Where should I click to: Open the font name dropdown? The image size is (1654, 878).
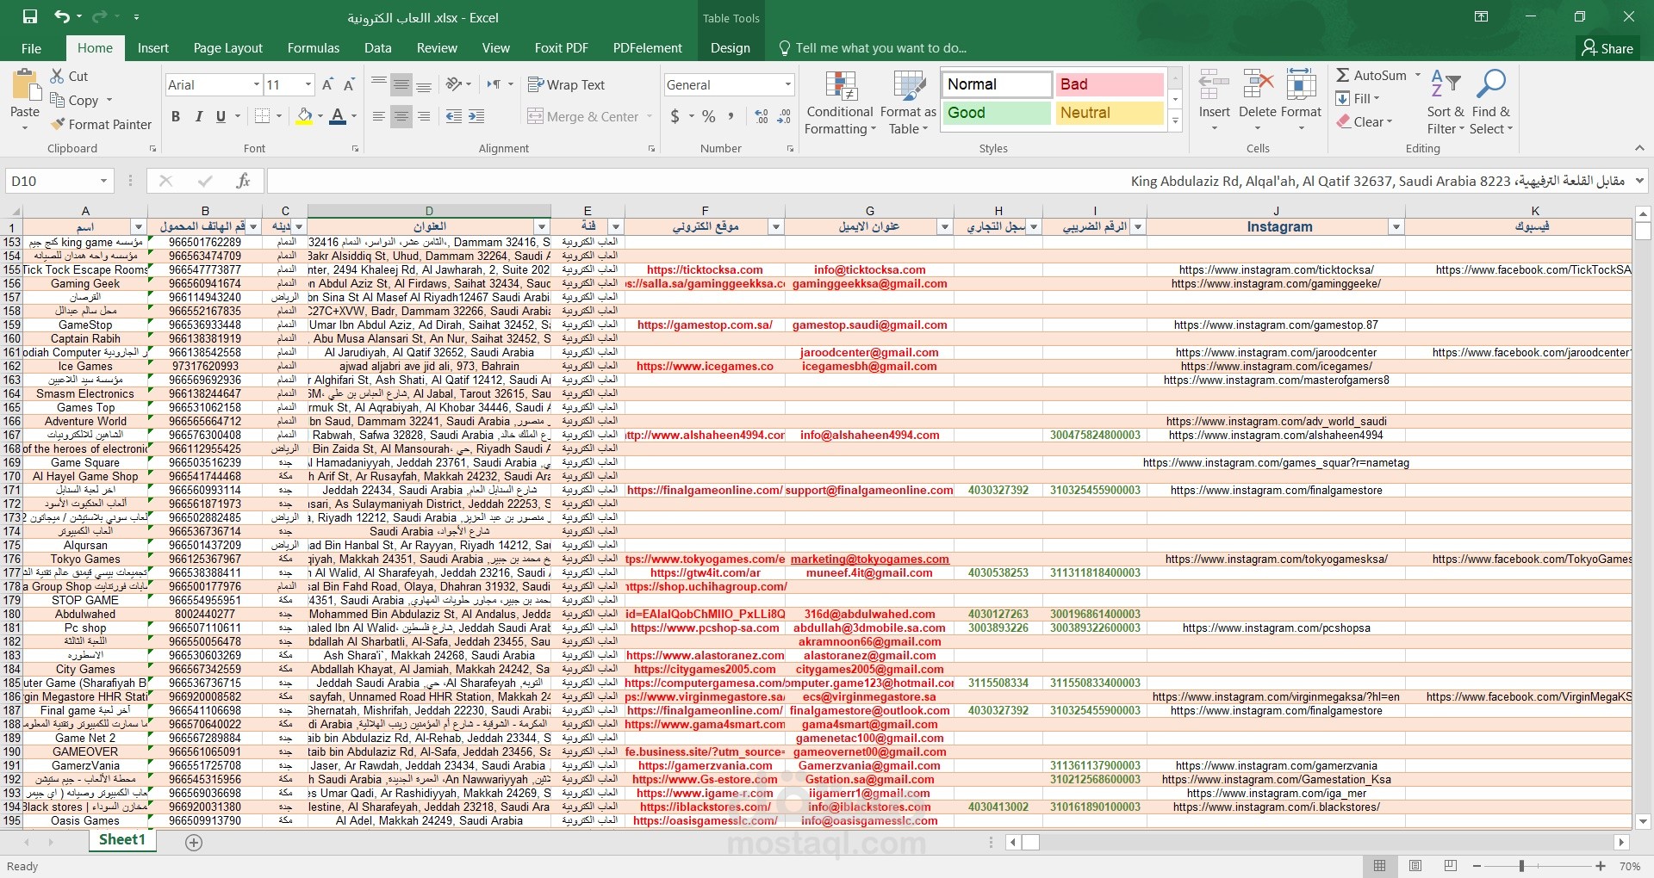click(x=257, y=84)
